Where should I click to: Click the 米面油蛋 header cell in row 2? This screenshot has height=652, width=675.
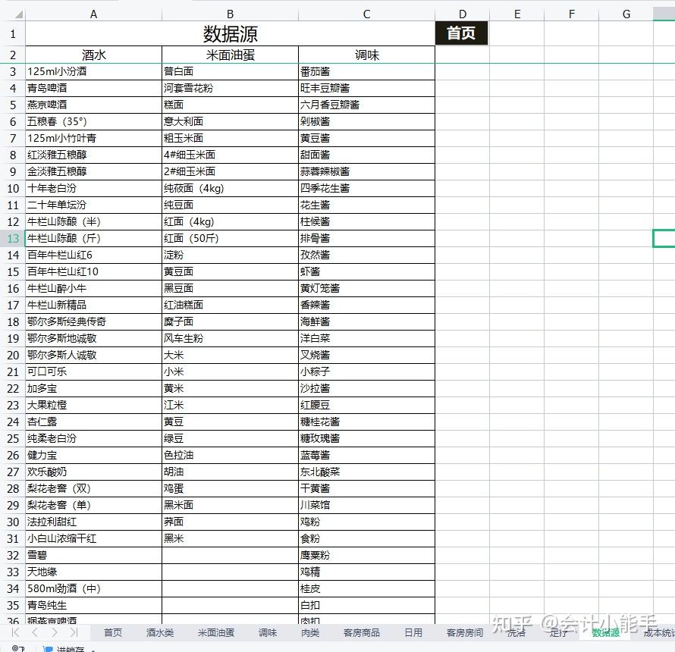pyautogui.click(x=230, y=55)
